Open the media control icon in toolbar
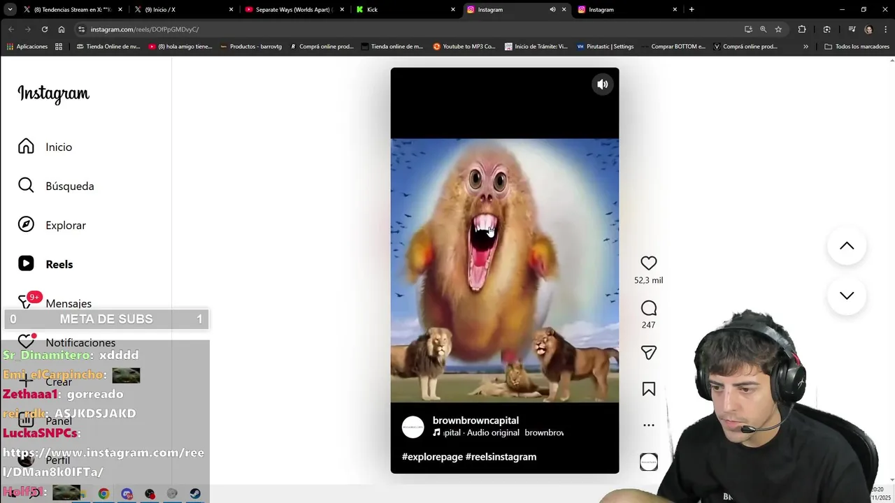The image size is (895, 503). point(852,29)
